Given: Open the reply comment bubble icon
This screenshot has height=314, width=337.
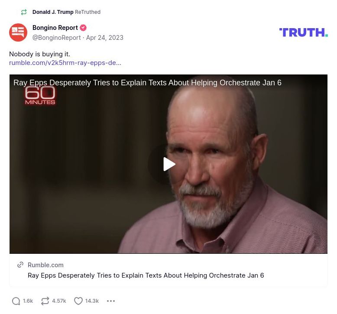Looking at the screenshot, I should pos(16,301).
